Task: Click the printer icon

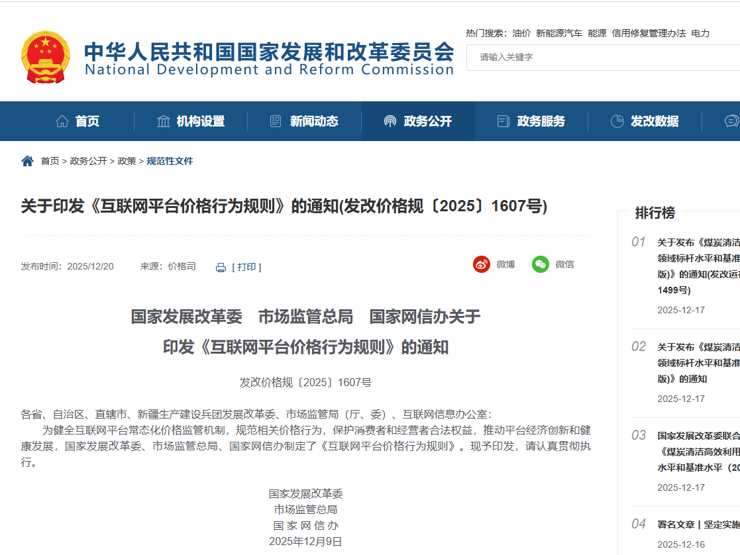Action: click(221, 268)
